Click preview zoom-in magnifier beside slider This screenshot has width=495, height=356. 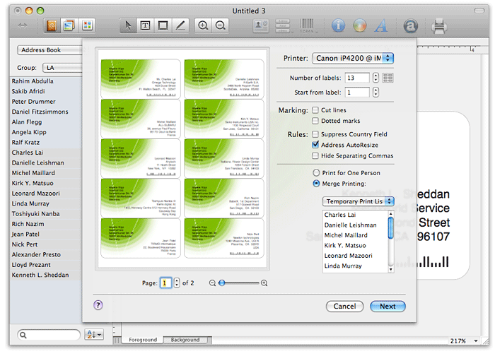click(264, 283)
